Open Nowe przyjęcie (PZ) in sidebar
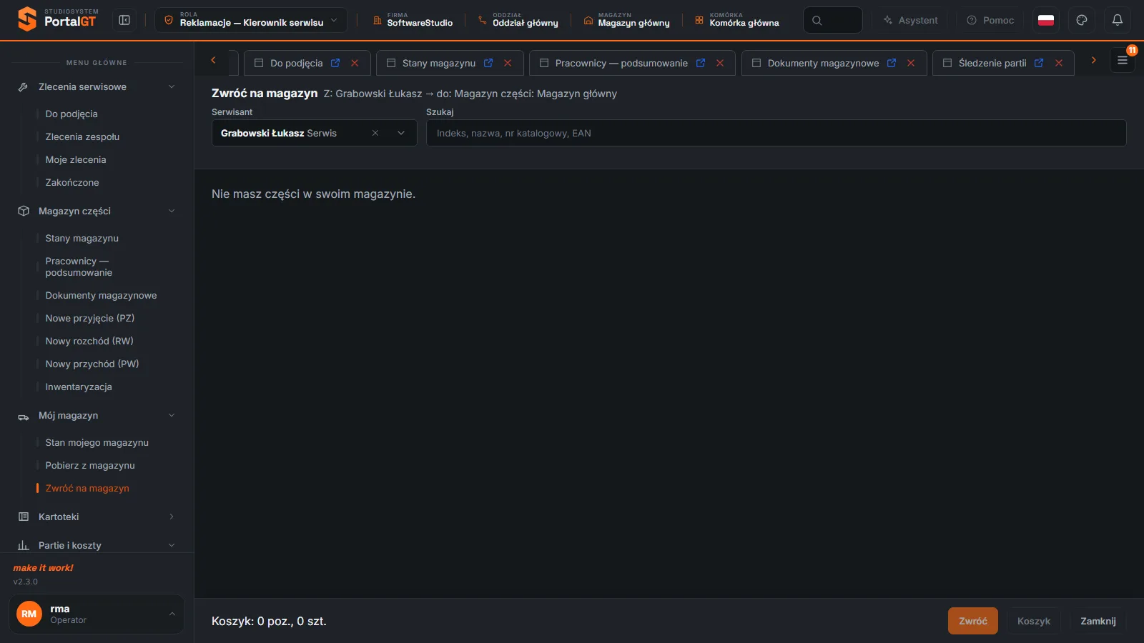This screenshot has width=1144, height=643. (89, 318)
